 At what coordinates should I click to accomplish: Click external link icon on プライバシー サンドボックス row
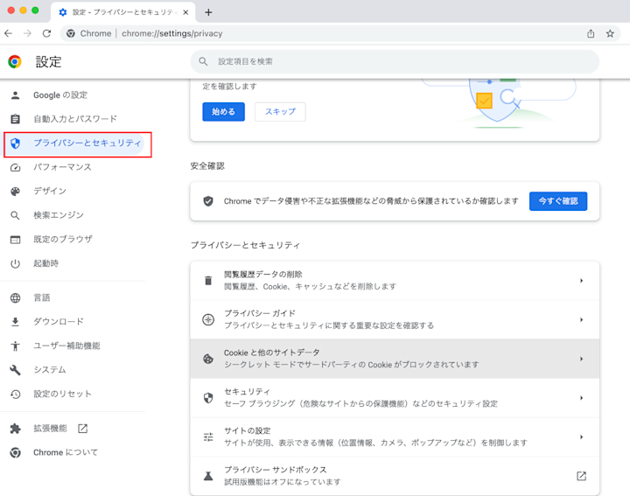click(x=581, y=476)
